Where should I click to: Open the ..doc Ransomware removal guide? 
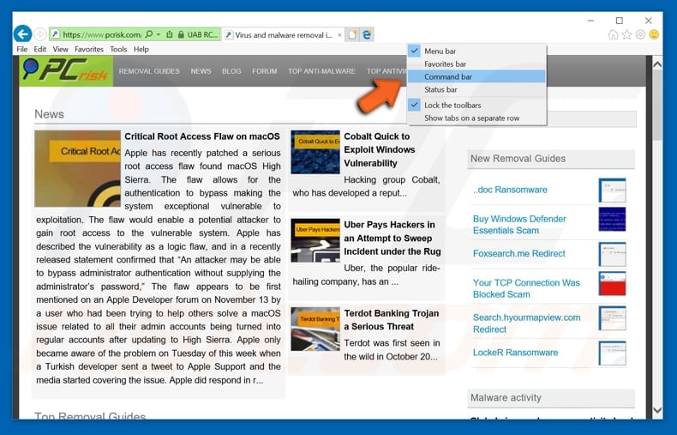tap(510, 190)
